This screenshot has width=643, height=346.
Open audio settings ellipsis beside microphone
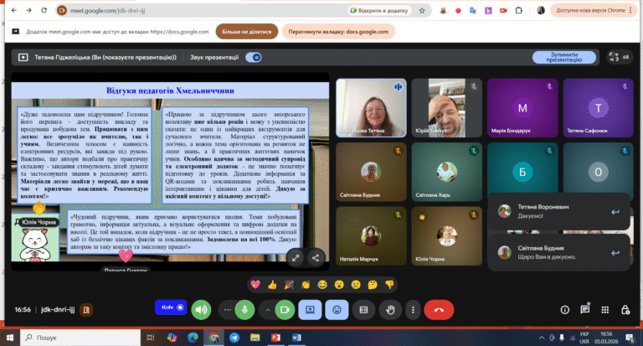coord(227,310)
